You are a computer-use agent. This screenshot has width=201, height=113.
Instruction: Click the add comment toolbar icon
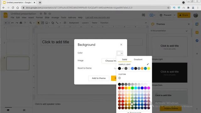[x=65, y=23]
